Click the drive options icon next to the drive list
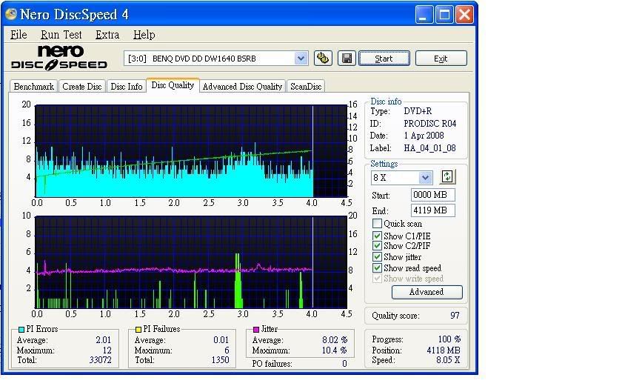This screenshot has height=389, width=622. [x=323, y=59]
